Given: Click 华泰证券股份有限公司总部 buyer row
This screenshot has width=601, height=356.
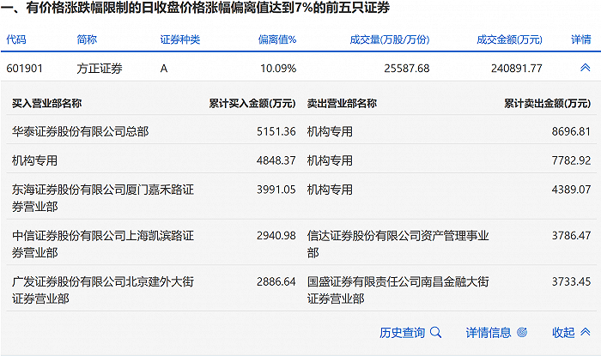Looking at the screenshot, I should 80,132.
